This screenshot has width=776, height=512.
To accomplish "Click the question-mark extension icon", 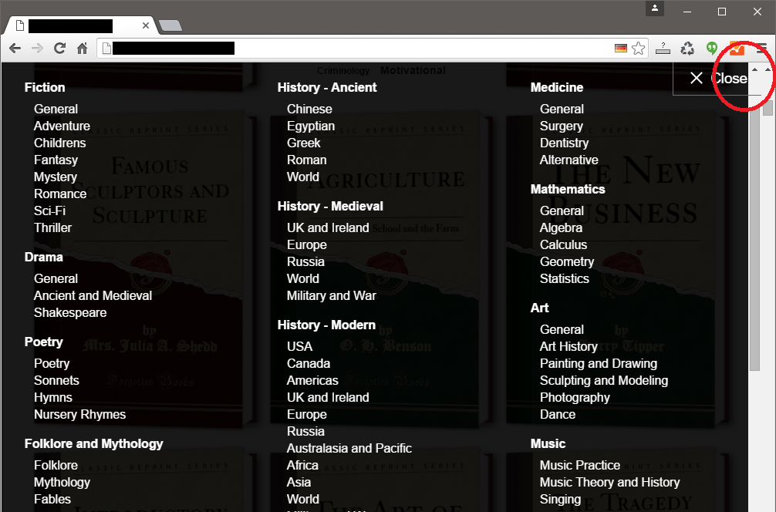I will [663, 48].
